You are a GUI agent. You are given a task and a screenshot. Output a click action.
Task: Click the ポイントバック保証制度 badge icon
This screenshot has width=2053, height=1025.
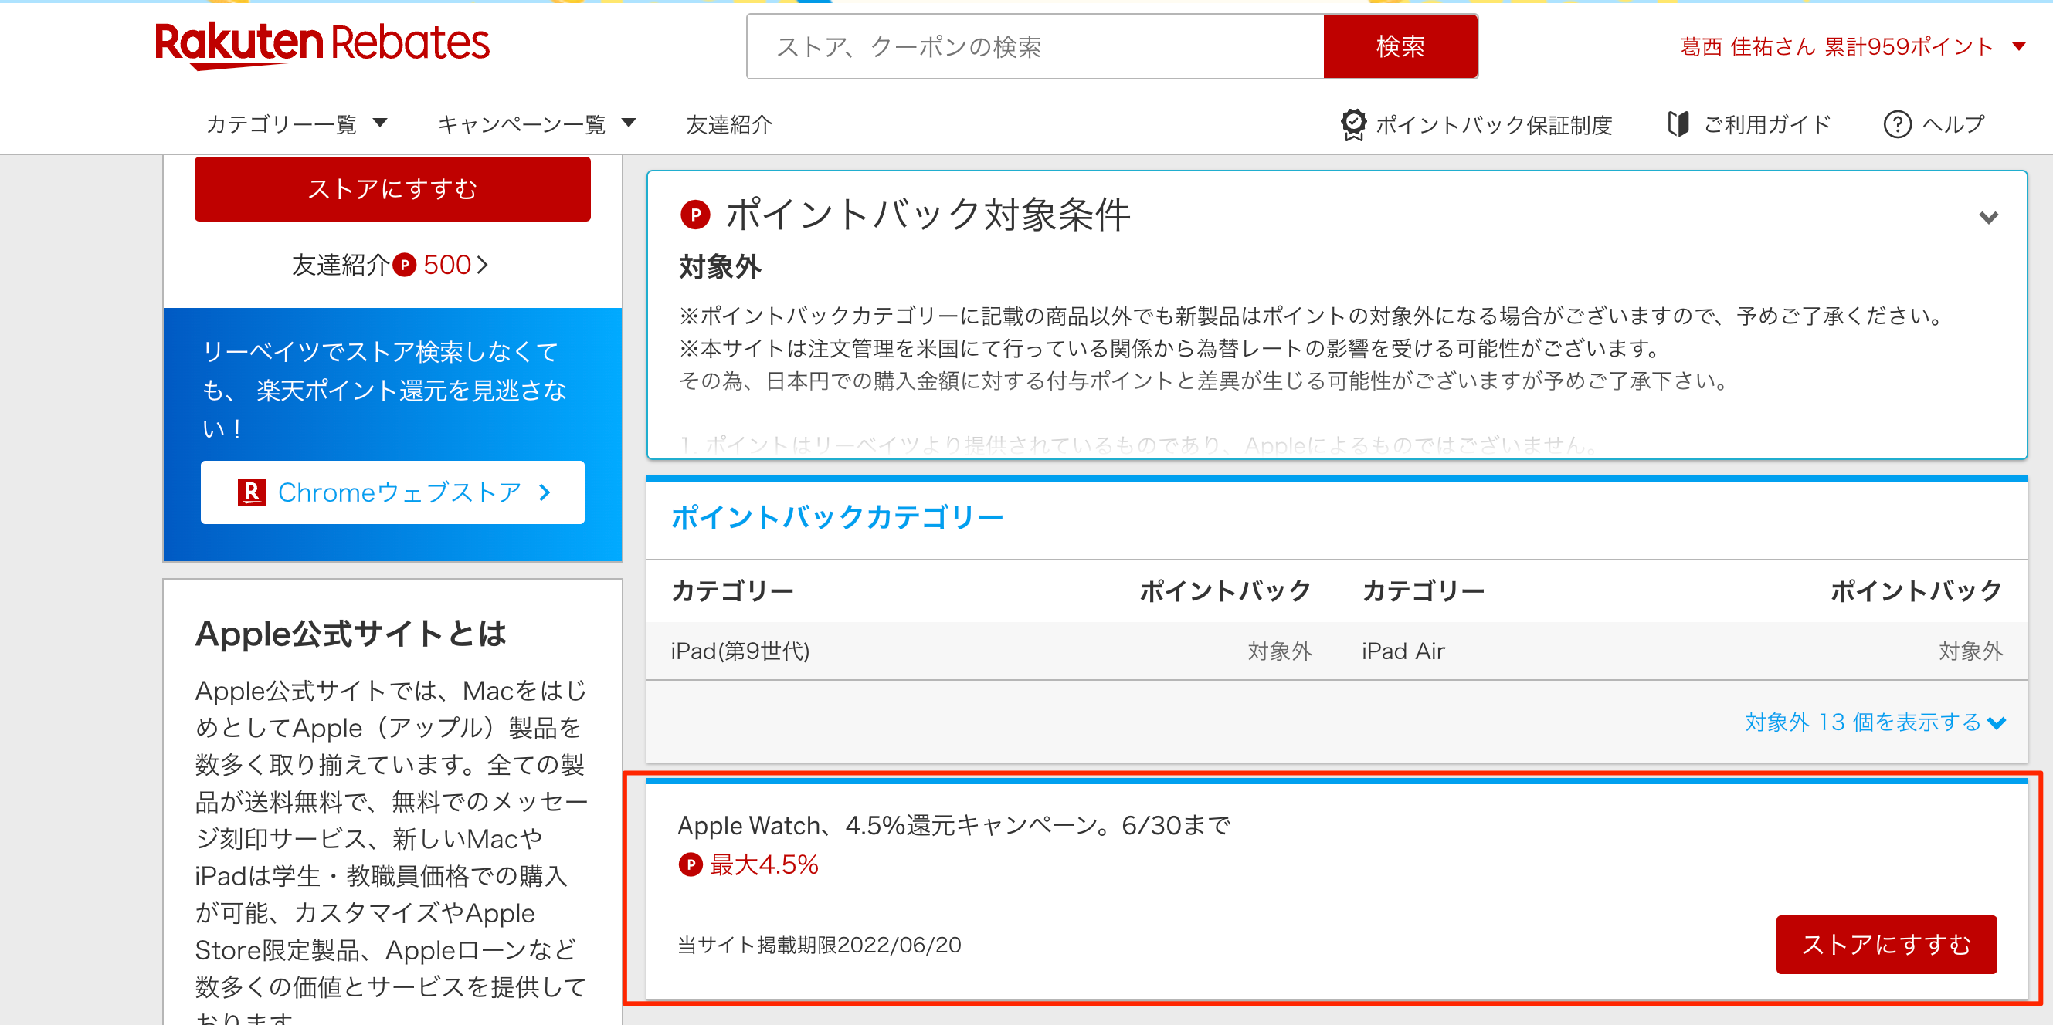coord(1352,124)
